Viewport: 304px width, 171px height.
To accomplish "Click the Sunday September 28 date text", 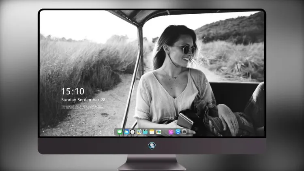I will [83, 100].
